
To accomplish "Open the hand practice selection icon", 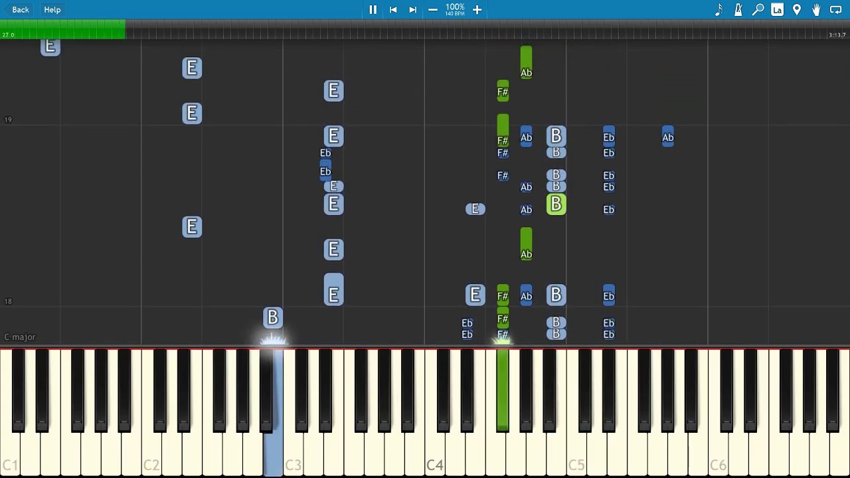I will point(816,10).
